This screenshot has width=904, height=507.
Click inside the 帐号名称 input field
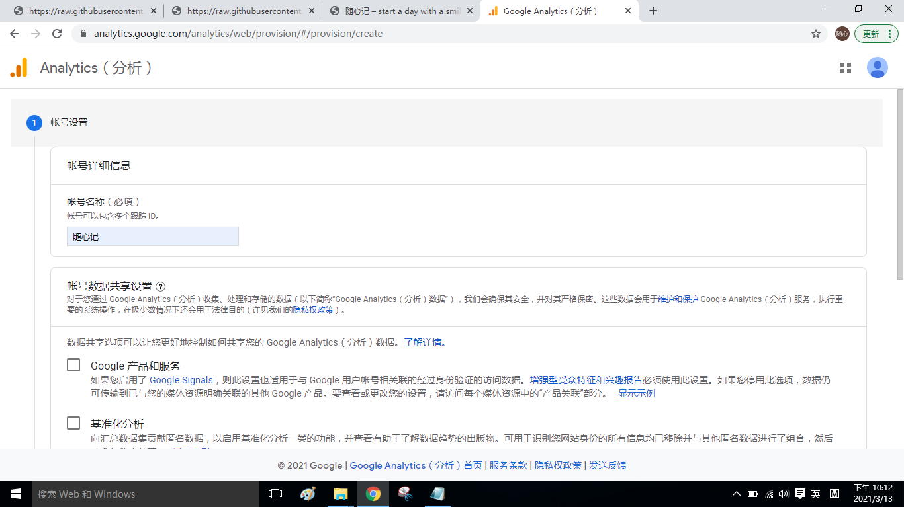pyautogui.click(x=152, y=236)
